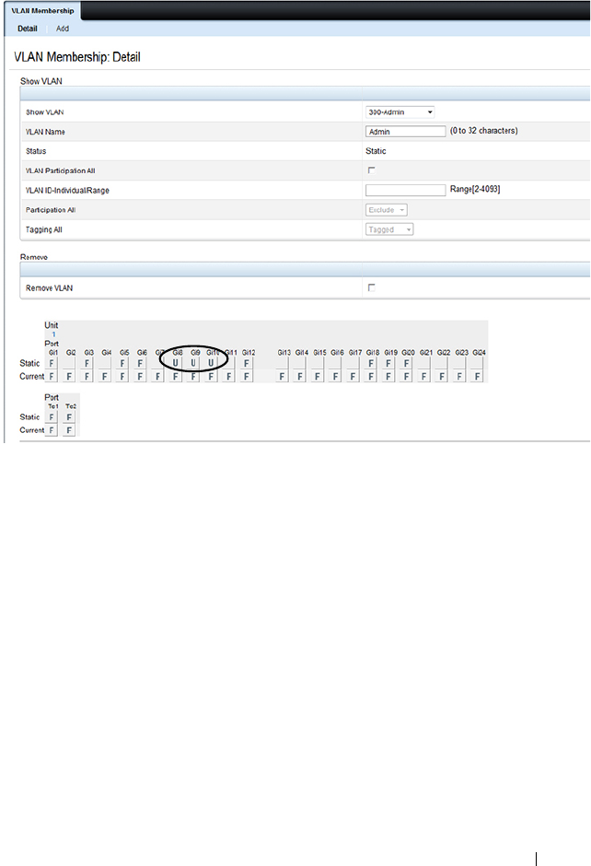The image size is (591, 866).
Task: Toggle Static U cell for port Gi9
Action: (x=193, y=363)
